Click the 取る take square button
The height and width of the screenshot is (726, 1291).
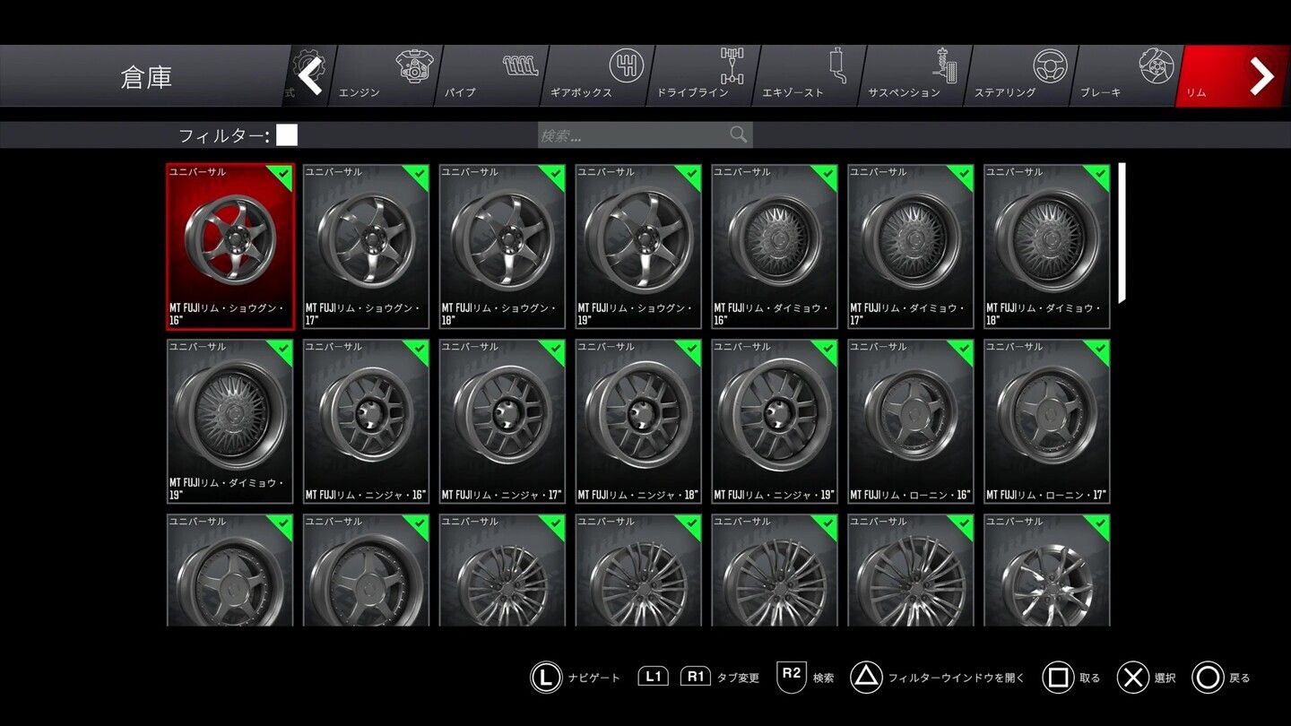tap(1058, 678)
